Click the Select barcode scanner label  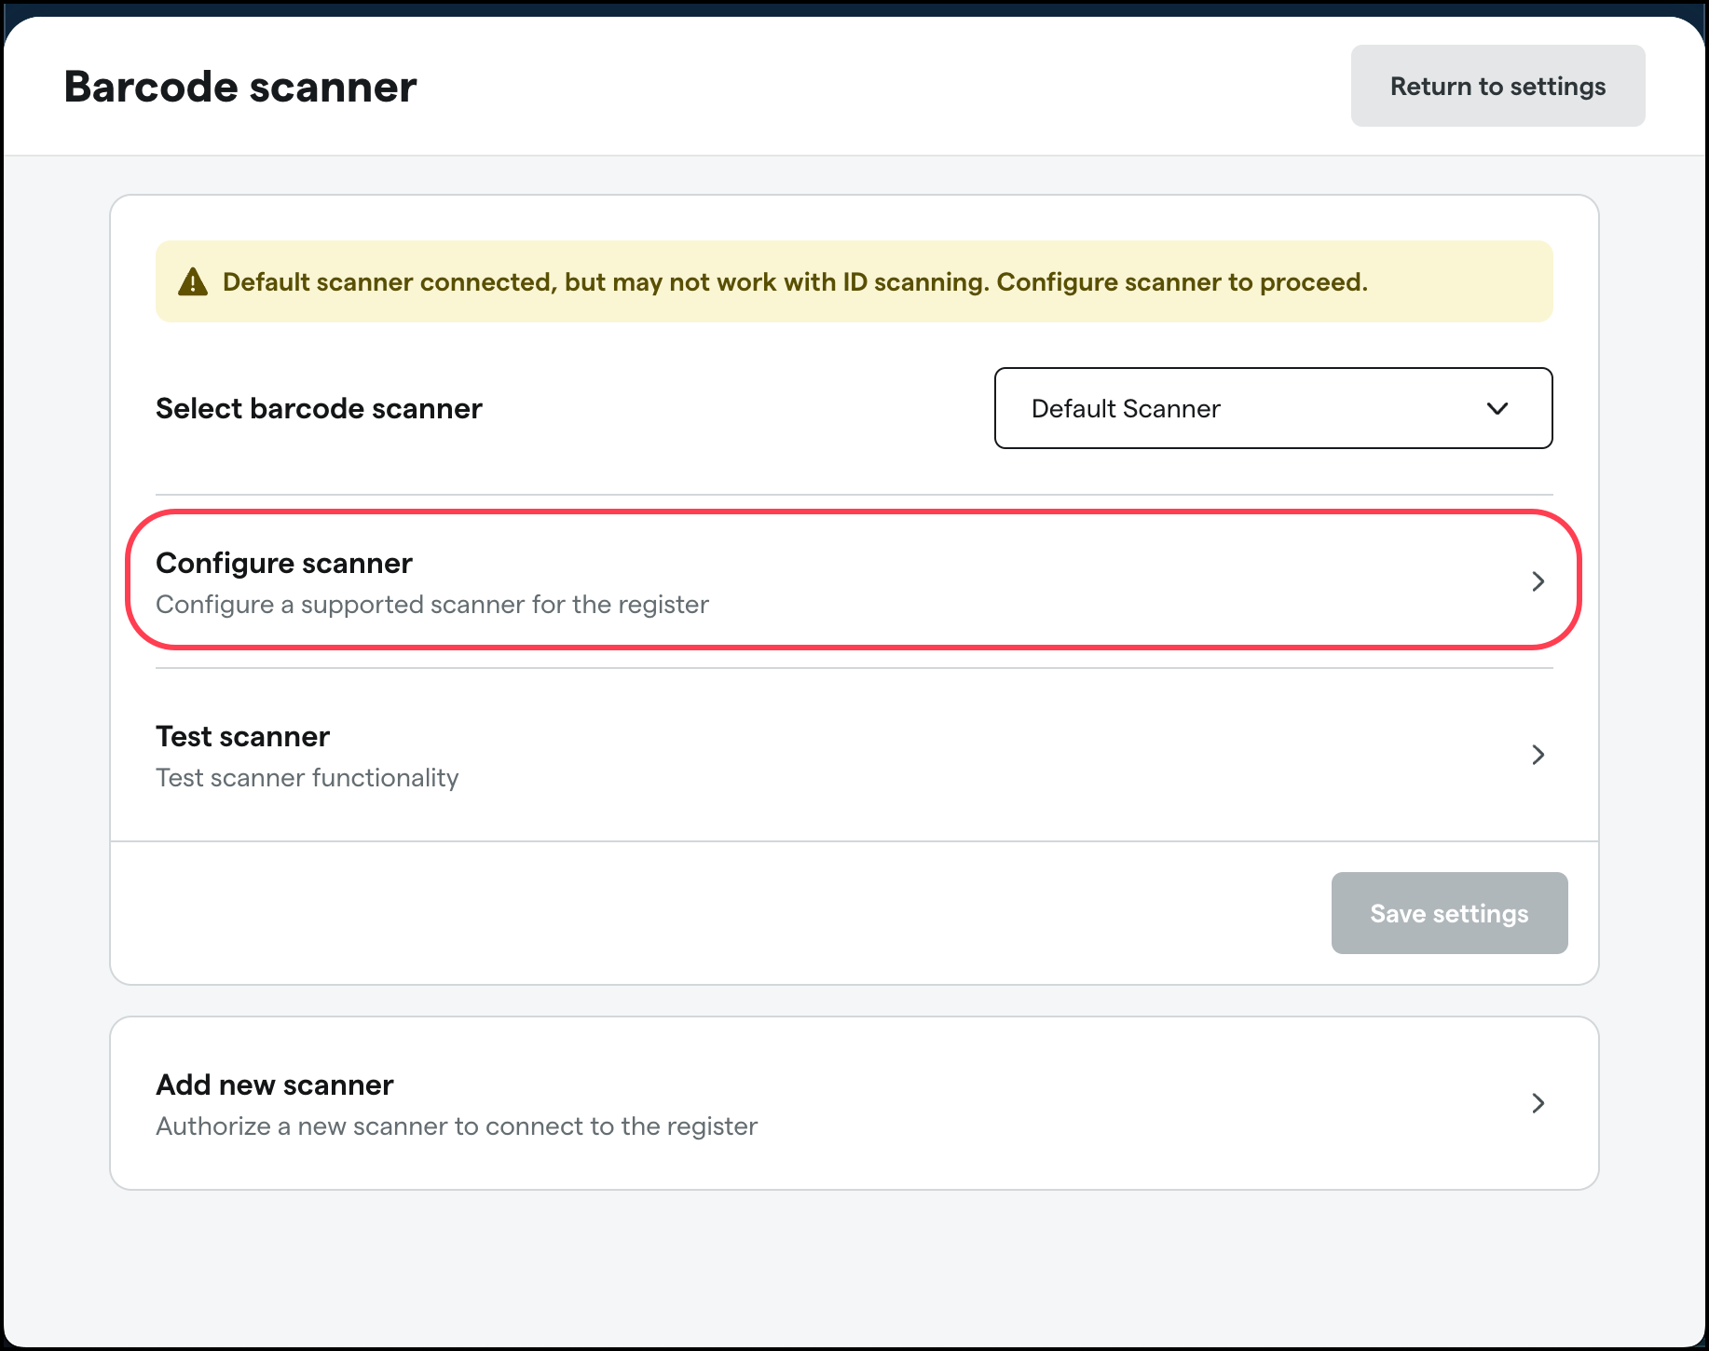[x=319, y=408]
